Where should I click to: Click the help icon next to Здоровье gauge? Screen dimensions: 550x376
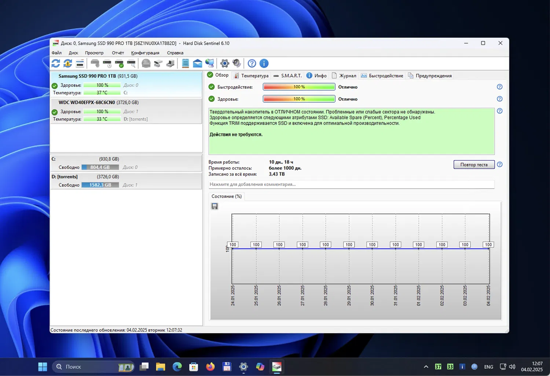point(499,99)
